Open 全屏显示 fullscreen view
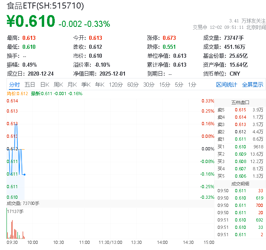266x250 pixels. [252, 85]
